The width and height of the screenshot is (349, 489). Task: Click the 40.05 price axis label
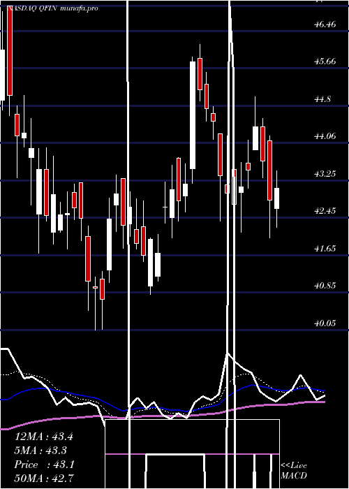[x=325, y=323]
